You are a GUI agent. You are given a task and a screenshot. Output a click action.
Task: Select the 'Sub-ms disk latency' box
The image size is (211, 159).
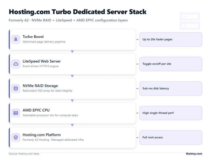pyautogui.click(x=171, y=89)
